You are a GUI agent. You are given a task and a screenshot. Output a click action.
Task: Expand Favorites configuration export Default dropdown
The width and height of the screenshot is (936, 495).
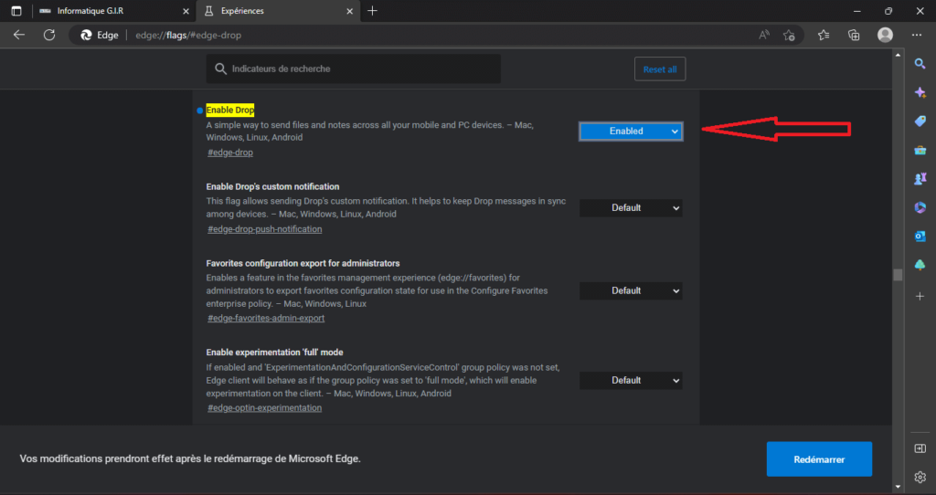click(631, 290)
